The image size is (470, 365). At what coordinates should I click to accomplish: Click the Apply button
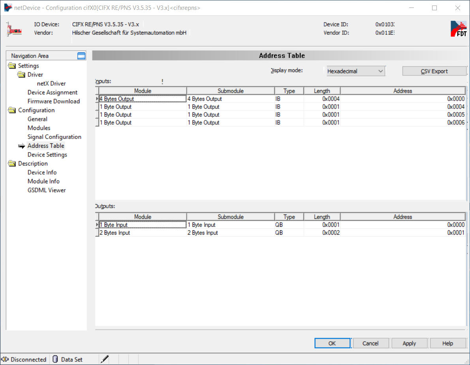click(x=409, y=343)
